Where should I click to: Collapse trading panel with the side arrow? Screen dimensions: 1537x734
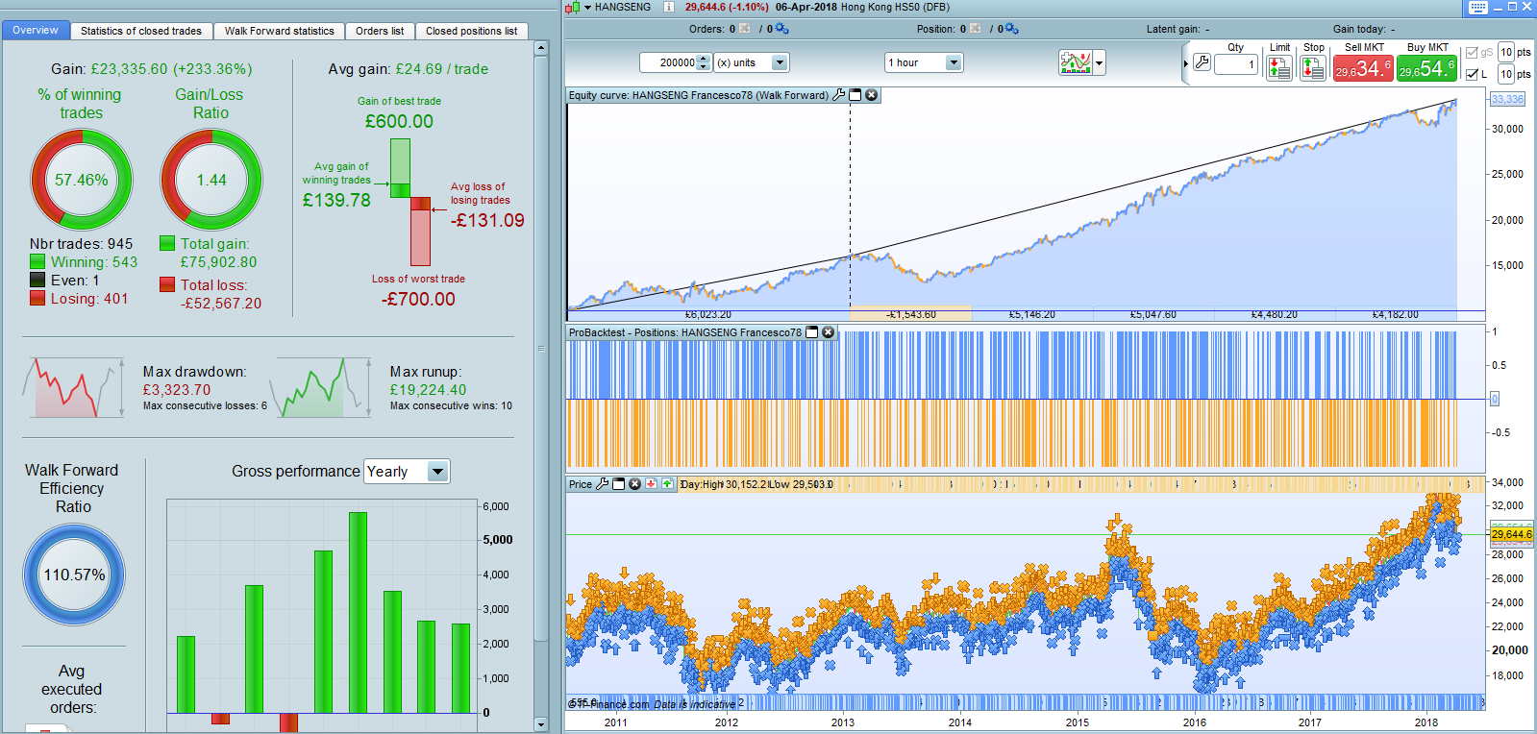coord(1186,63)
